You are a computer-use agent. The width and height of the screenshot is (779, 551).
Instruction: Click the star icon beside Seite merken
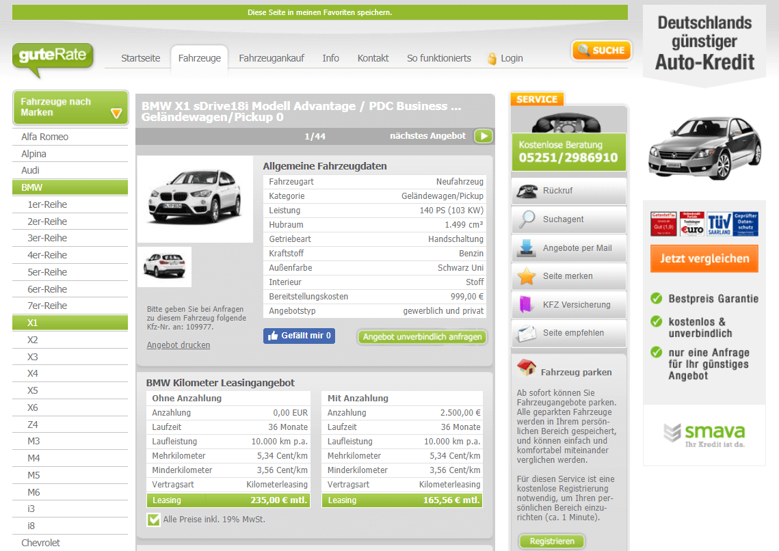pos(527,276)
